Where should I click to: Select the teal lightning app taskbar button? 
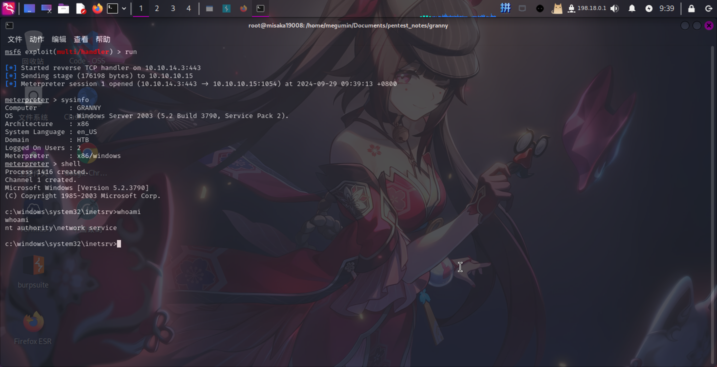point(226,8)
